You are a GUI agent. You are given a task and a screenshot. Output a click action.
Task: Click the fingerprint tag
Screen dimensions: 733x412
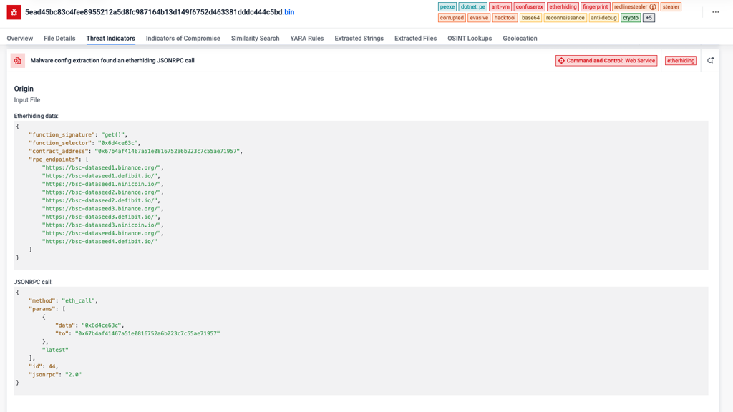click(596, 7)
